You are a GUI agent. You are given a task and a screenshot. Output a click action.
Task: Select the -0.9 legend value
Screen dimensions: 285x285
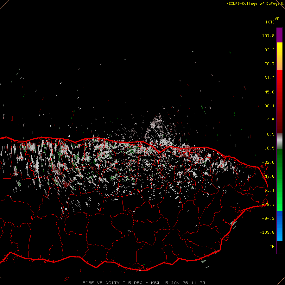269,134
